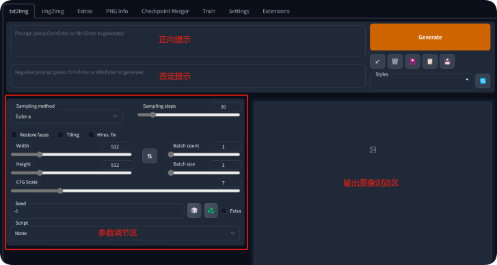Adjust the Width slider

pyautogui.click(x=71, y=155)
